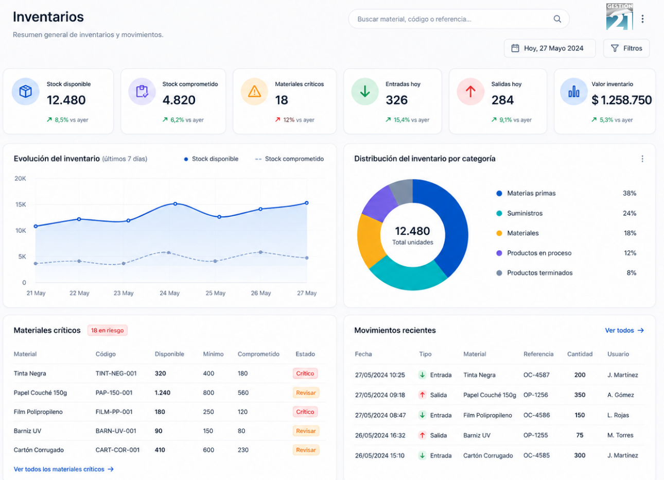Click the Entrada arrow icon for OC-4586
The image size is (664, 480).
click(x=422, y=415)
